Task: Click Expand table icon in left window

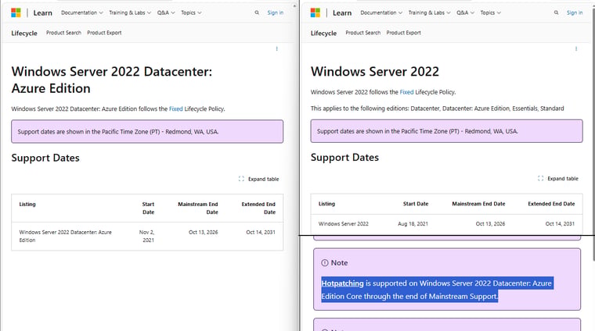Action: [241, 179]
